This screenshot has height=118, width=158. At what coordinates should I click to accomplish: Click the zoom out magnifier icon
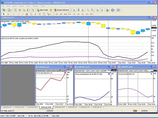(92, 10)
